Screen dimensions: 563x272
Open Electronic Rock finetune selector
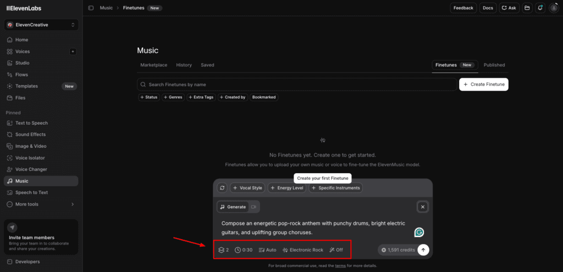(303, 250)
